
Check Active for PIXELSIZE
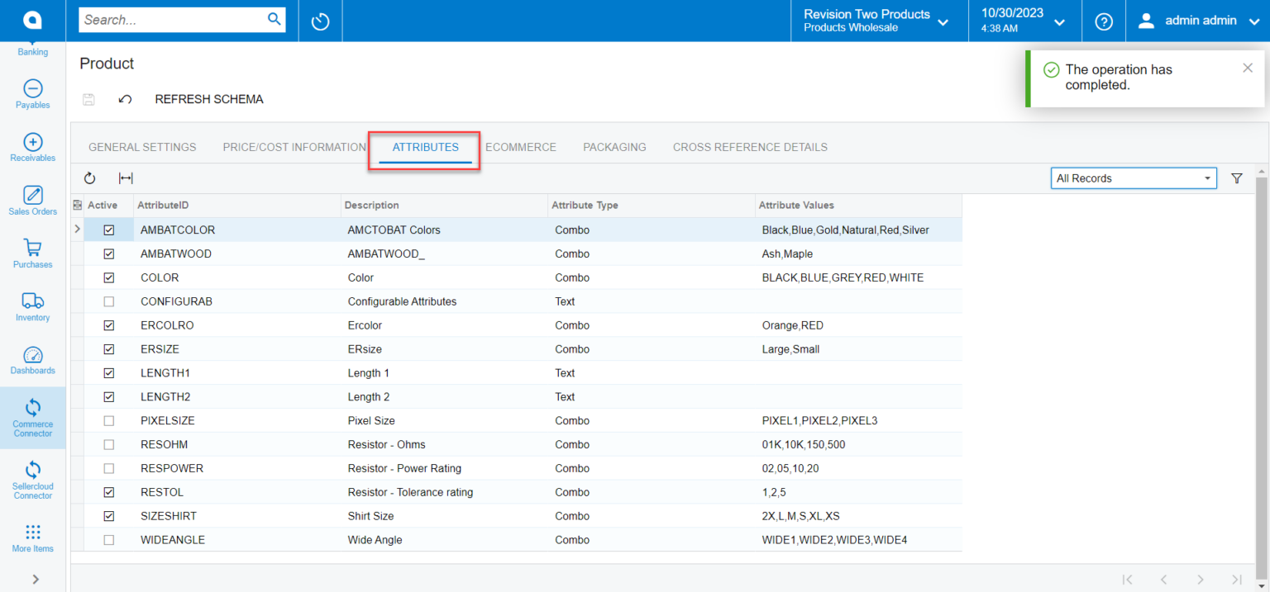click(x=109, y=421)
